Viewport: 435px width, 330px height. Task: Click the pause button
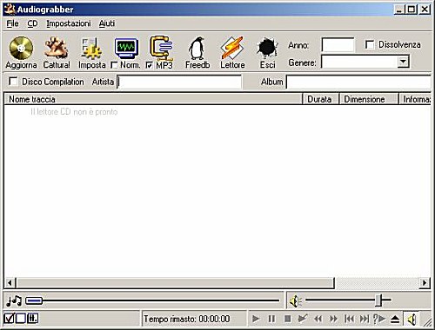pos(271,319)
